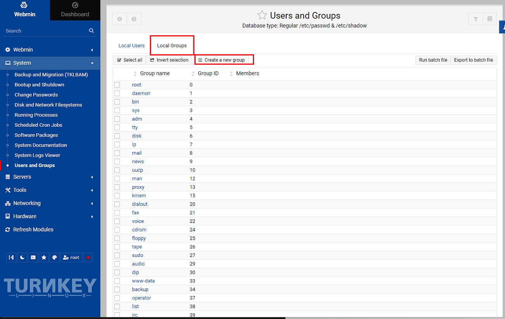Click the red logout icon

[88, 257]
